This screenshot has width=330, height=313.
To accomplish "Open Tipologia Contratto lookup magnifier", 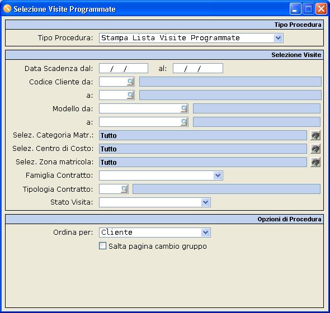I will click(124, 189).
